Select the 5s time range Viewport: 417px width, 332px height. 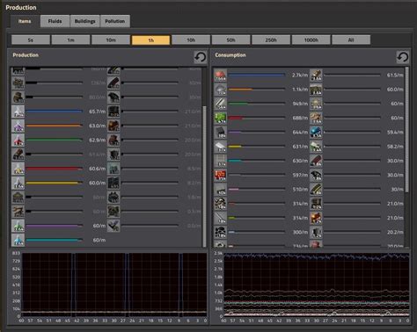point(31,40)
